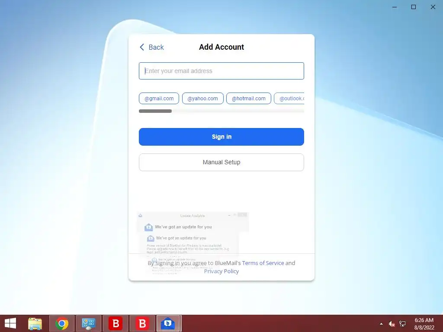This screenshot has height=332, width=443.
Task: Click the blue Sign in button
Action: [x=221, y=137]
